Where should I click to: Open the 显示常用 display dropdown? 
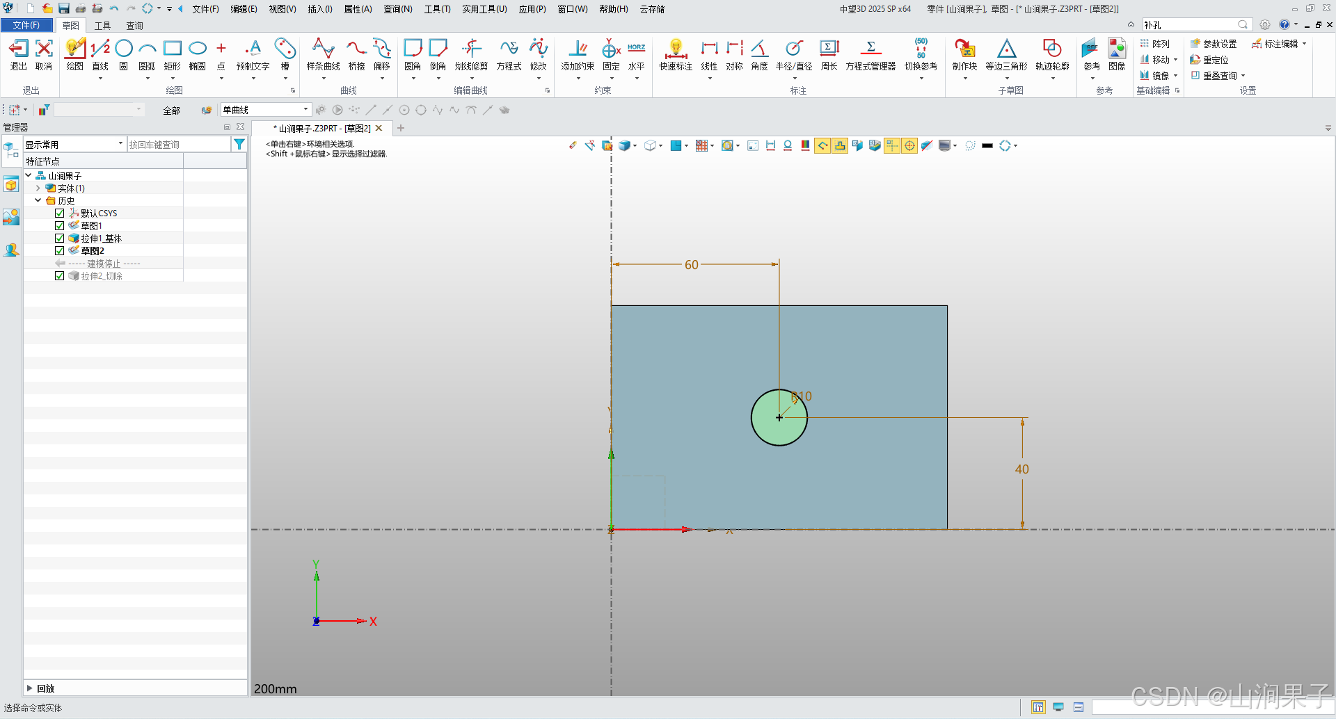coord(74,145)
